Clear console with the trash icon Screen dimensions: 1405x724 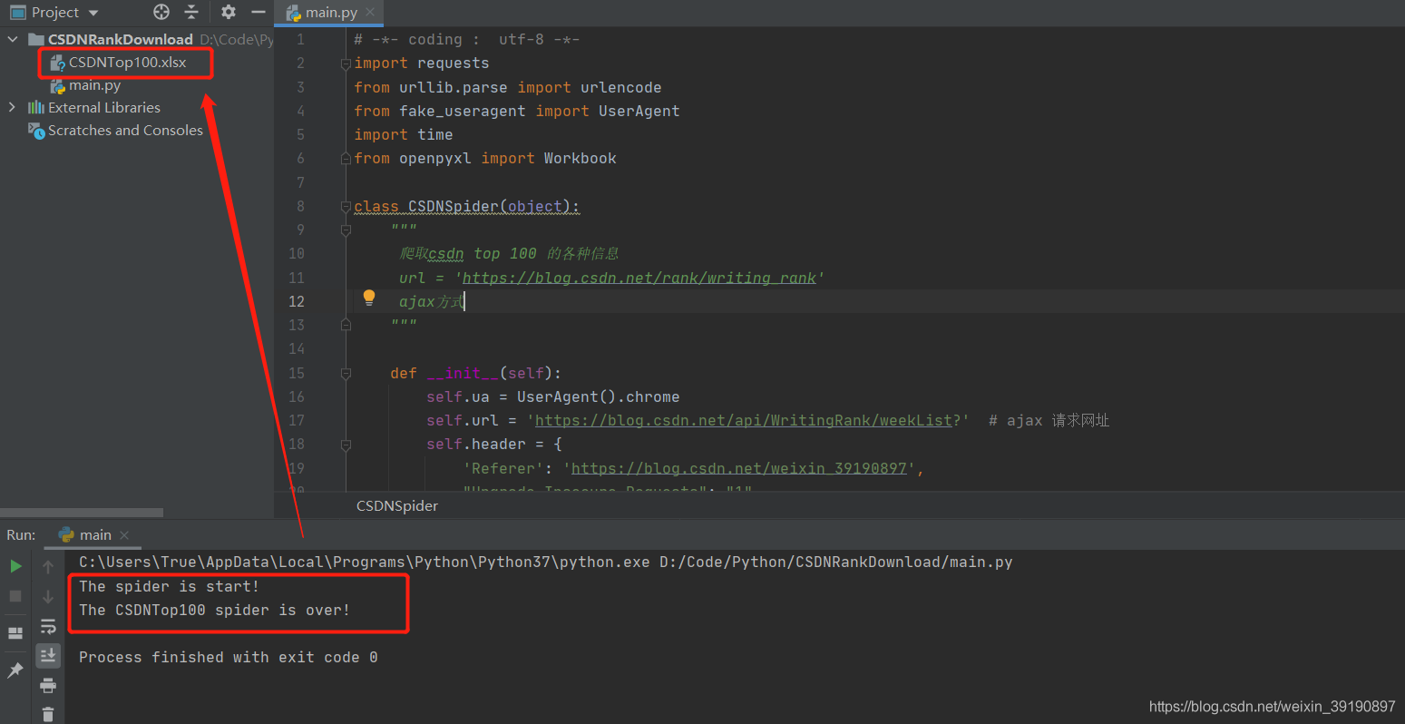pyautogui.click(x=48, y=715)
